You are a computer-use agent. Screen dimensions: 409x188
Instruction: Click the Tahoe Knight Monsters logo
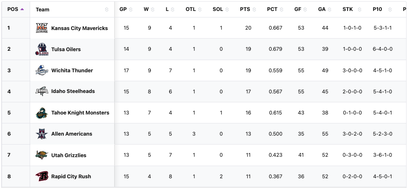pos(42,113)
